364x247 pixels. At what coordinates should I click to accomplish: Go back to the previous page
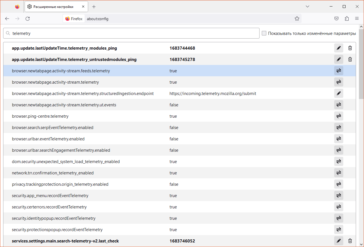pyautogui.click(x=7, y=19)
